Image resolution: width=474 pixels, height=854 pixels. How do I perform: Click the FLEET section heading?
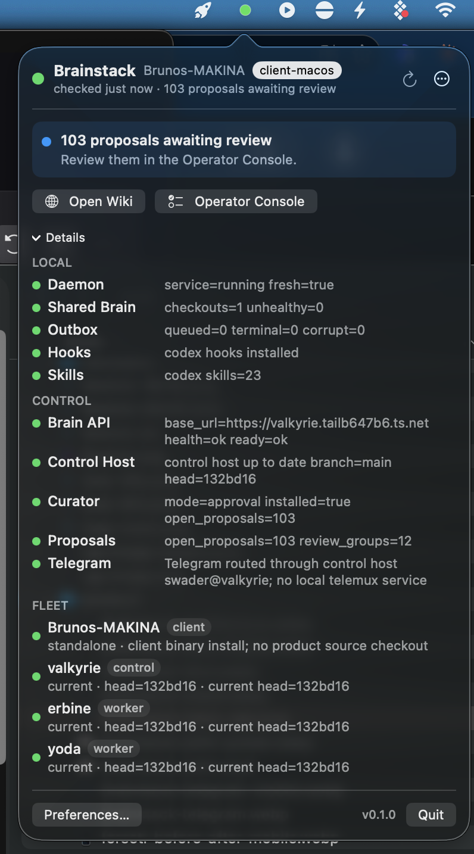[x=50, y=606]
